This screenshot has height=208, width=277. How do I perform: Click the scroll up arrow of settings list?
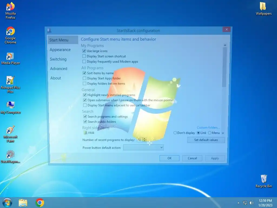(x=225, y=45)
